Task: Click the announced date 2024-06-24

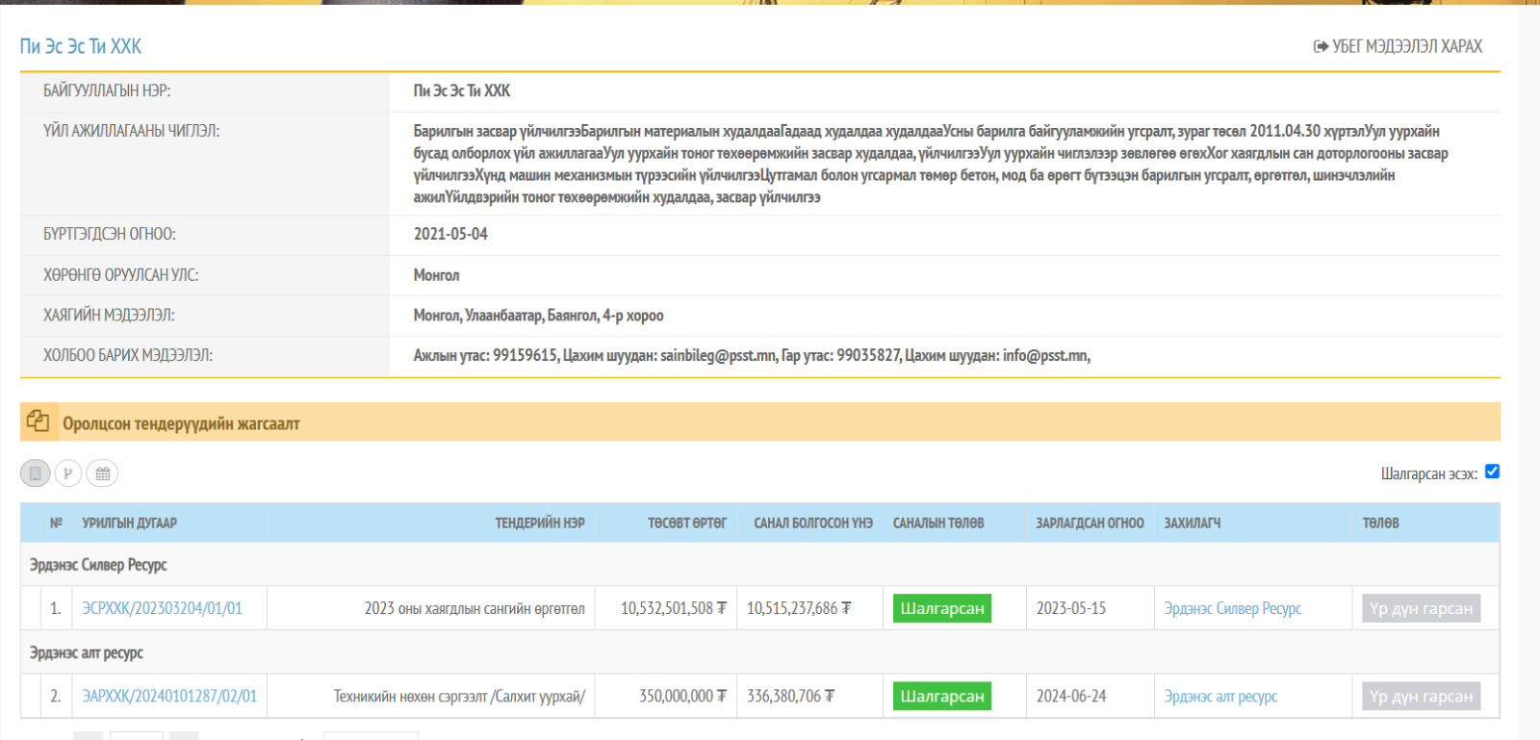Action: [x=1071, y=696]
